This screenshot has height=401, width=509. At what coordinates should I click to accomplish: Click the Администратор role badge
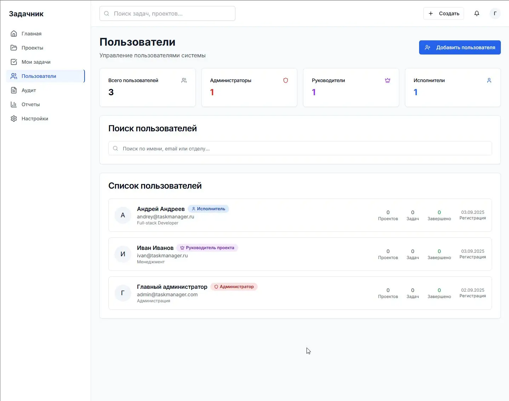coord(234,287)
